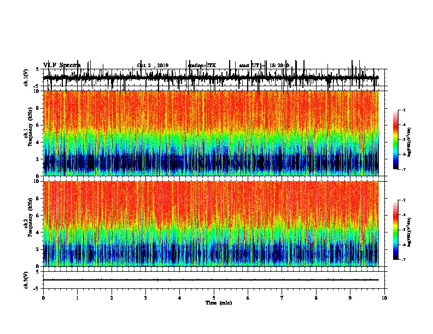Click the time axis tick label "10"
Image resolution: width=433 pixels, height=334 pixels.
click(384, 298)
